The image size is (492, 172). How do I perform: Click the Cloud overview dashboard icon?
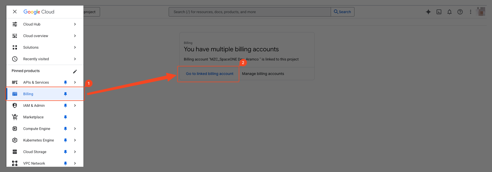15,36
